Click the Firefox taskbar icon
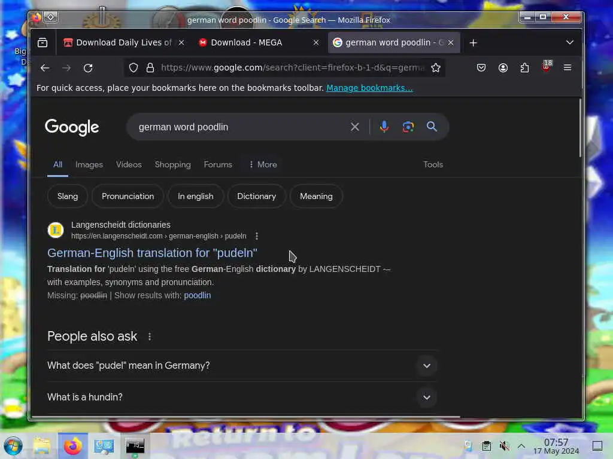Screen dimensions: 613x459 [x=72, y=446]
